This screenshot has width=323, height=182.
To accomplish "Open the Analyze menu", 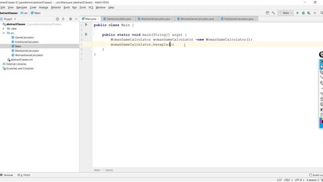I will [x=43, y=8].
